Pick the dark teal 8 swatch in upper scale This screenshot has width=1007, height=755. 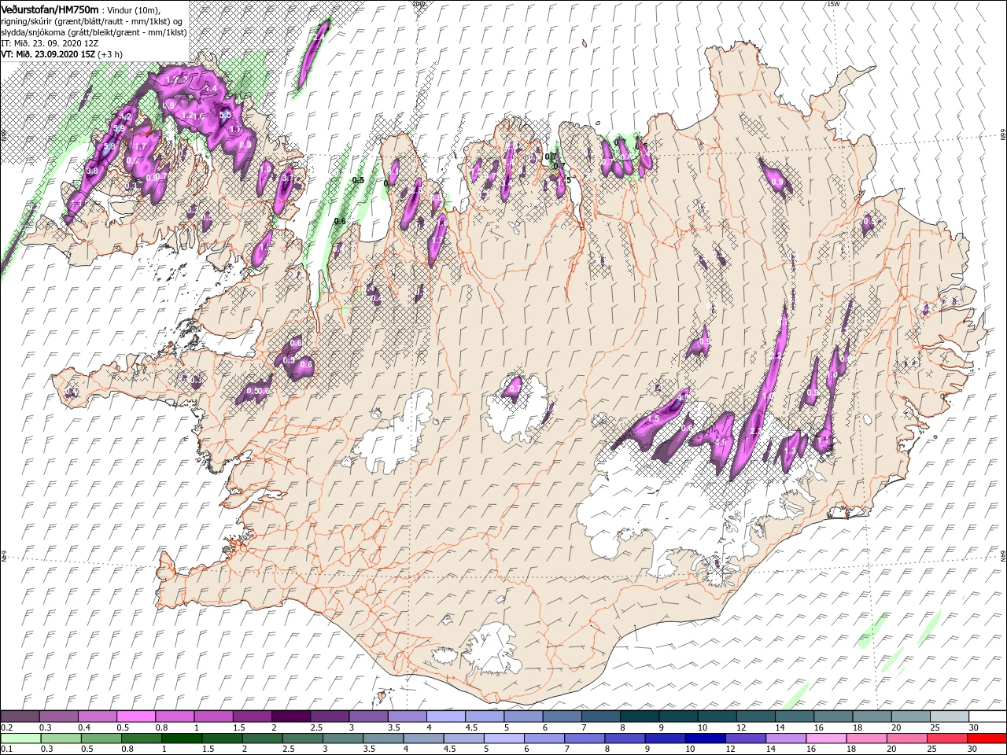[x=639, y=716]
